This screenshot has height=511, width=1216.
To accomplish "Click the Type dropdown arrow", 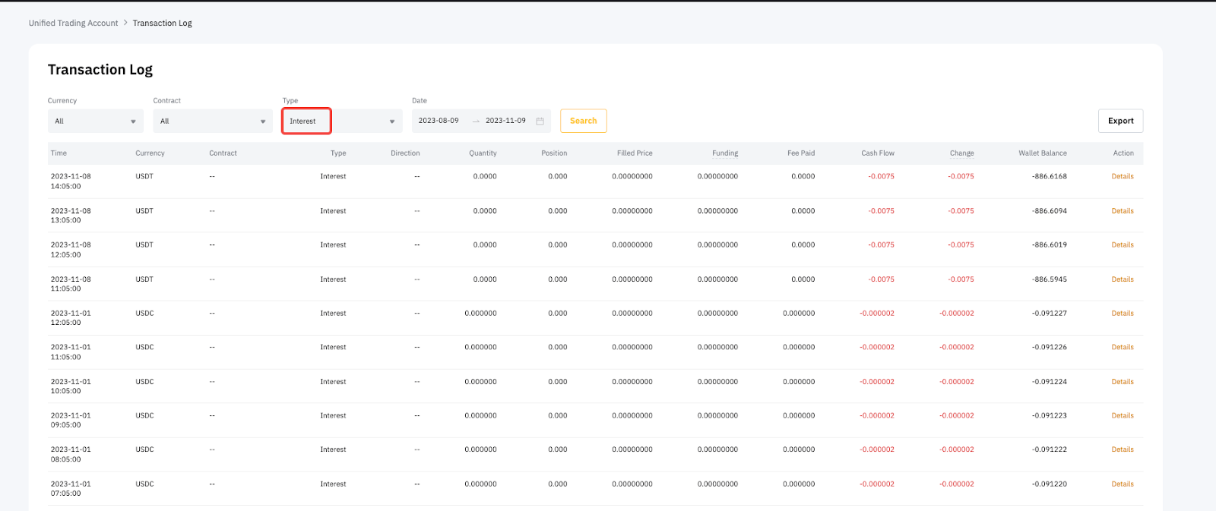I will tap(392, 121).
